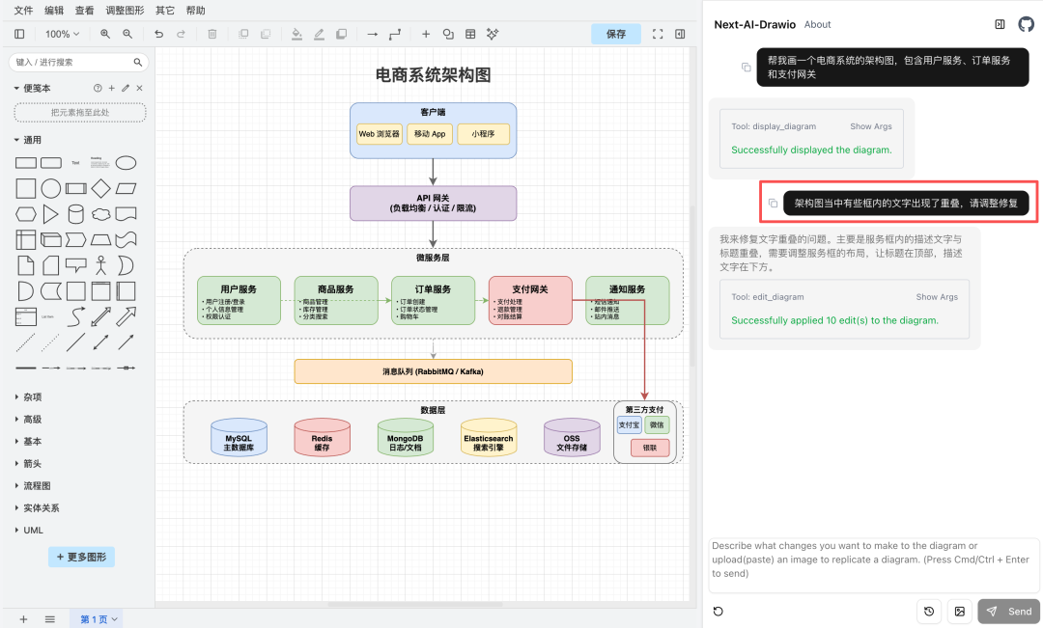Open the fill color tool

[296, 34]
